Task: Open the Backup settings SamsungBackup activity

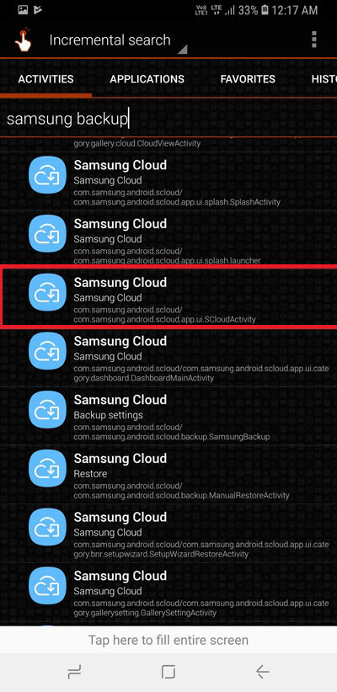Action: [168, 416]
